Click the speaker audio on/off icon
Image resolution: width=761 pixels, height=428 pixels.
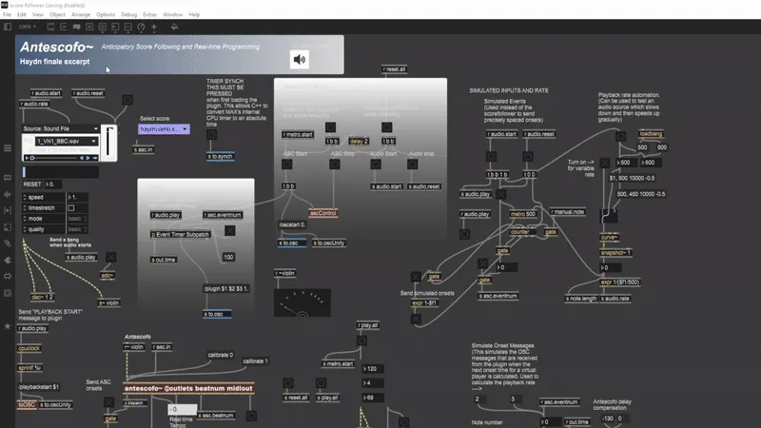pos(300,60)
